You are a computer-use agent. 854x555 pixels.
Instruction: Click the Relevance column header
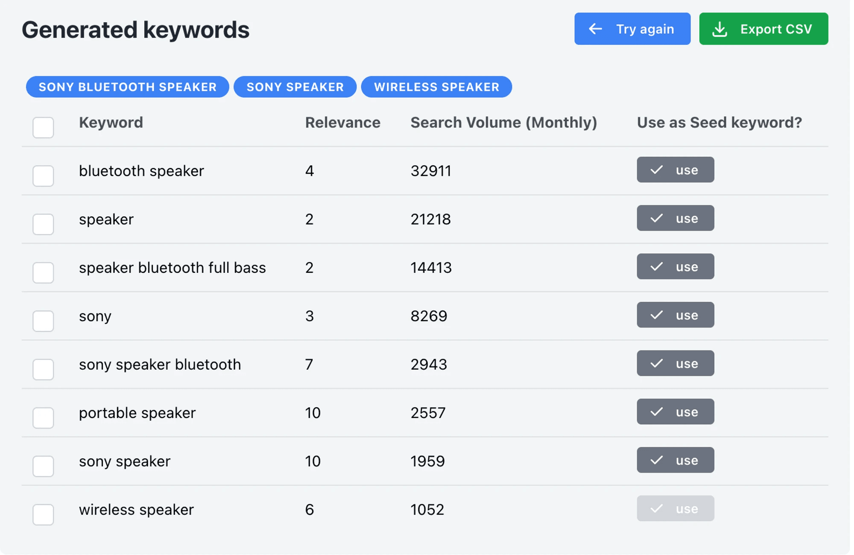pos(342,123)
